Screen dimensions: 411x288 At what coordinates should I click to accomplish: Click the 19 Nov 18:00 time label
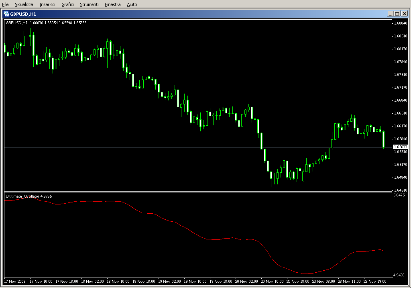pos(221,282)
